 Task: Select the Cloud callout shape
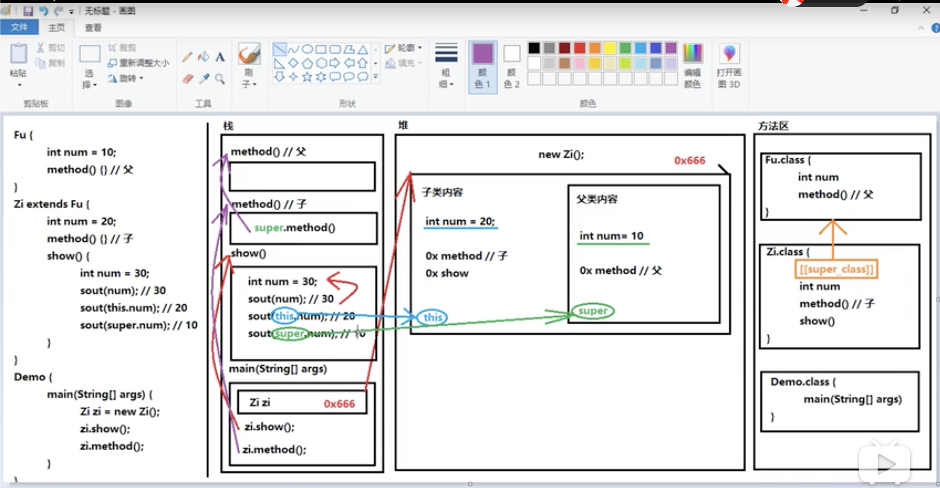click(x=363, y=77)
